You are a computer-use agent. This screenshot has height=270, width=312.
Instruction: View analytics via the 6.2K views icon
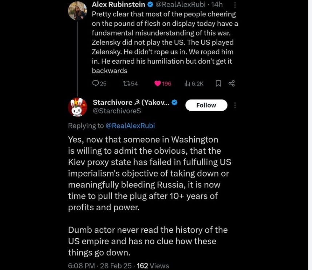pos(194,83)
